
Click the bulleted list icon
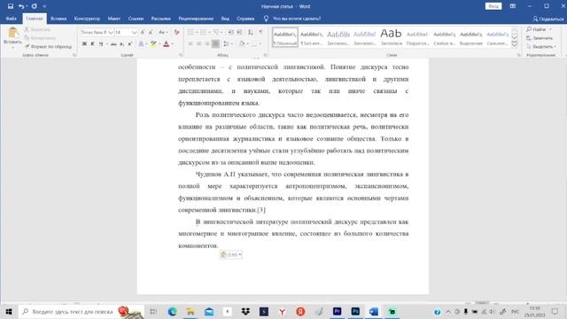pyautogui.click(x=190, y=32)
